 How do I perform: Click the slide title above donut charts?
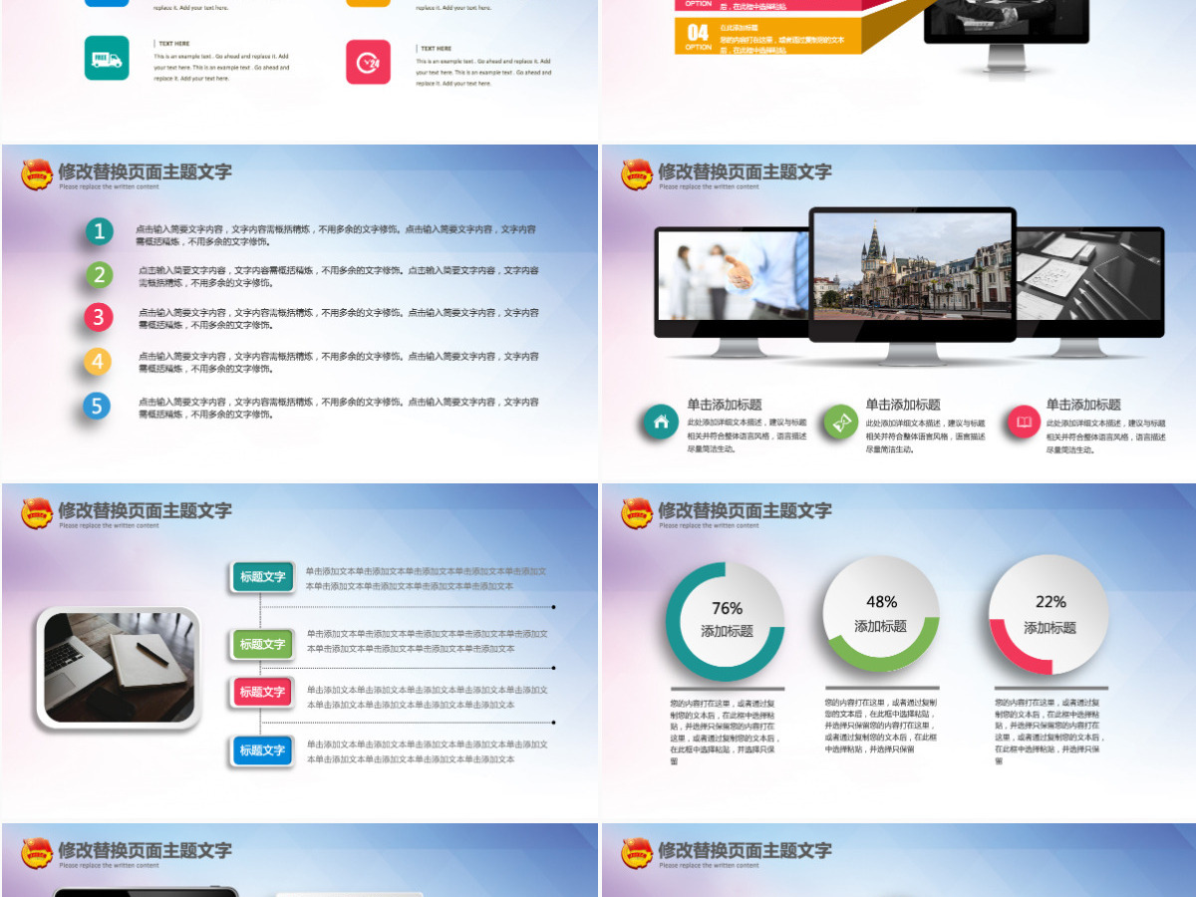click(745, 510)
